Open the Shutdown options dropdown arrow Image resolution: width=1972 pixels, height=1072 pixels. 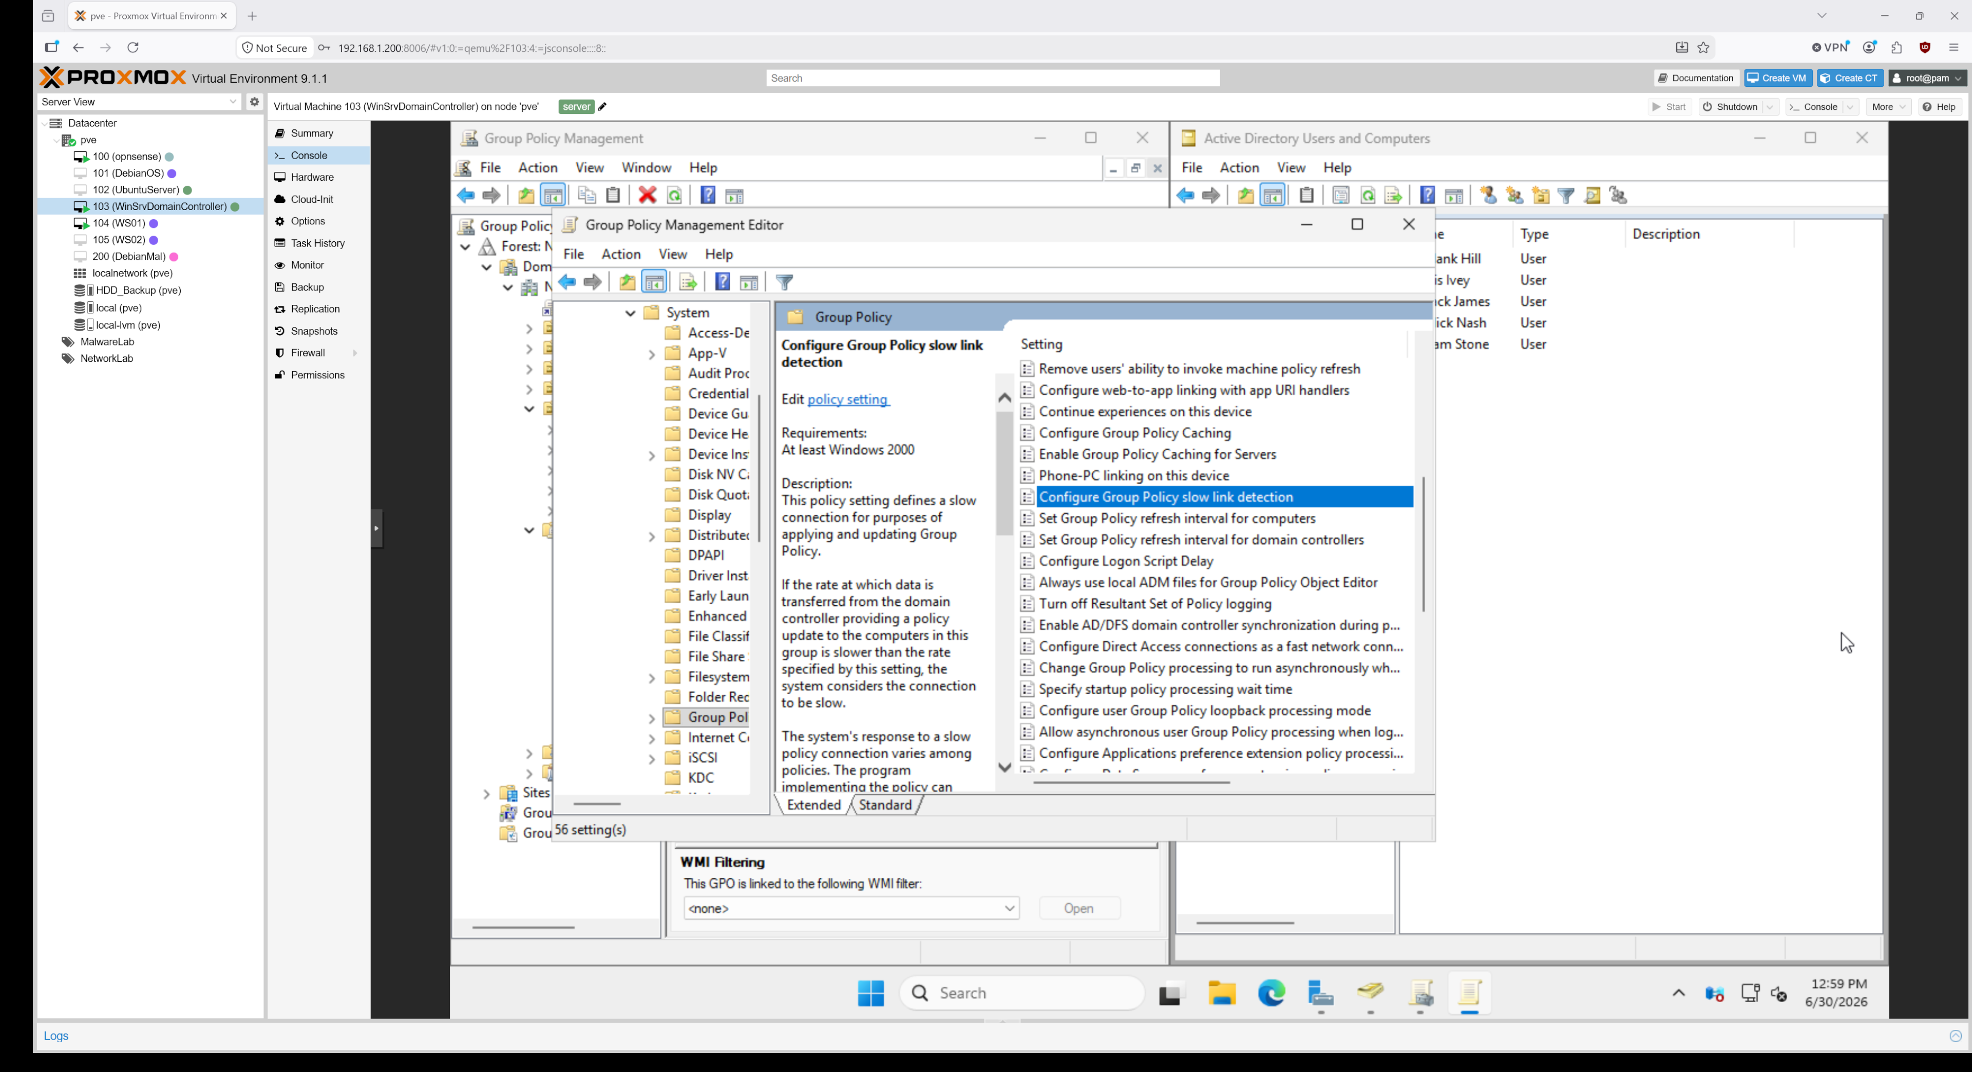1770,106
